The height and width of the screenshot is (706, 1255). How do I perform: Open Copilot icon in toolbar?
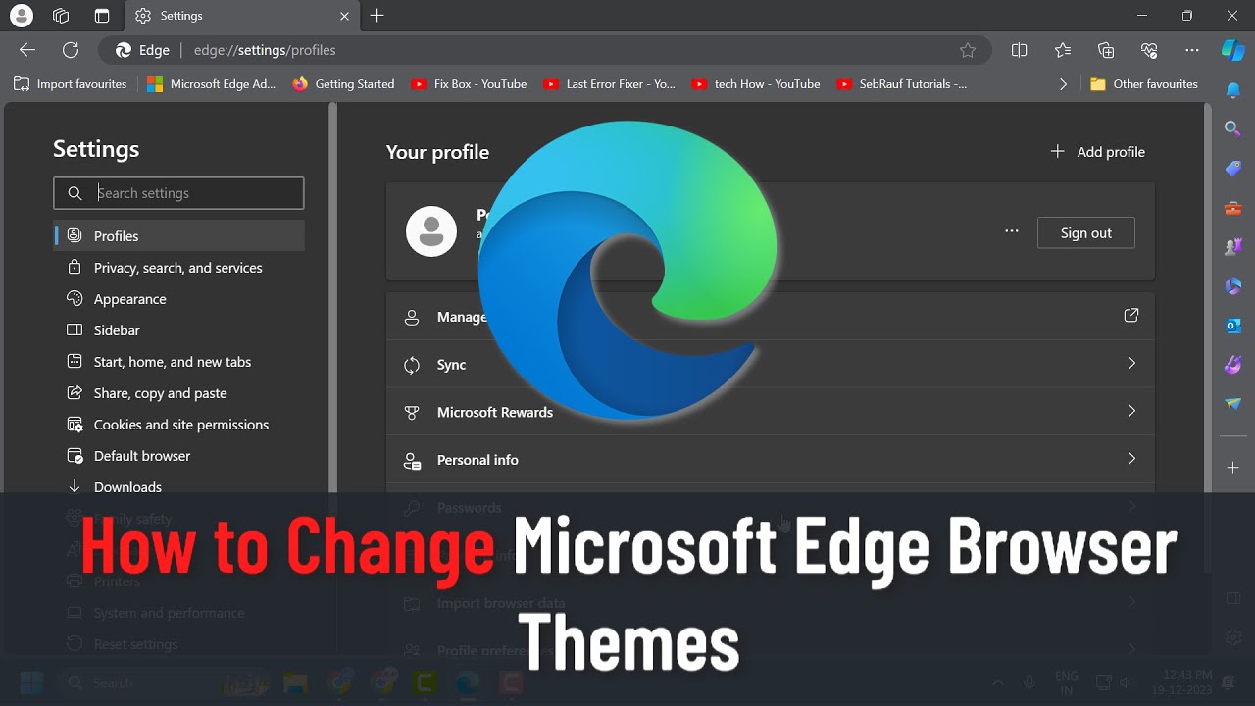[1233, 50]
